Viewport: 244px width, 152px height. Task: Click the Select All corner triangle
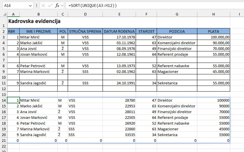(3, 14)
